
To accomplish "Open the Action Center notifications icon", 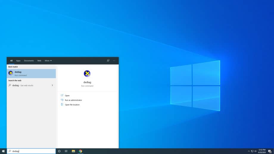I will pyautogui.click(x=270, y=151).
